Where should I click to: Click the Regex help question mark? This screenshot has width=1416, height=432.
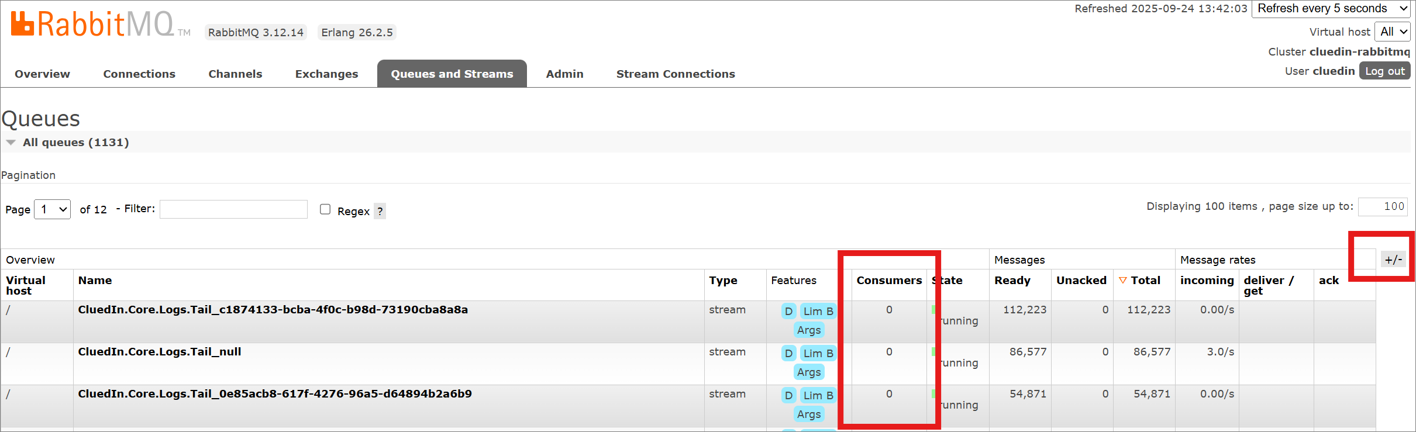click(x=380, y=211)
